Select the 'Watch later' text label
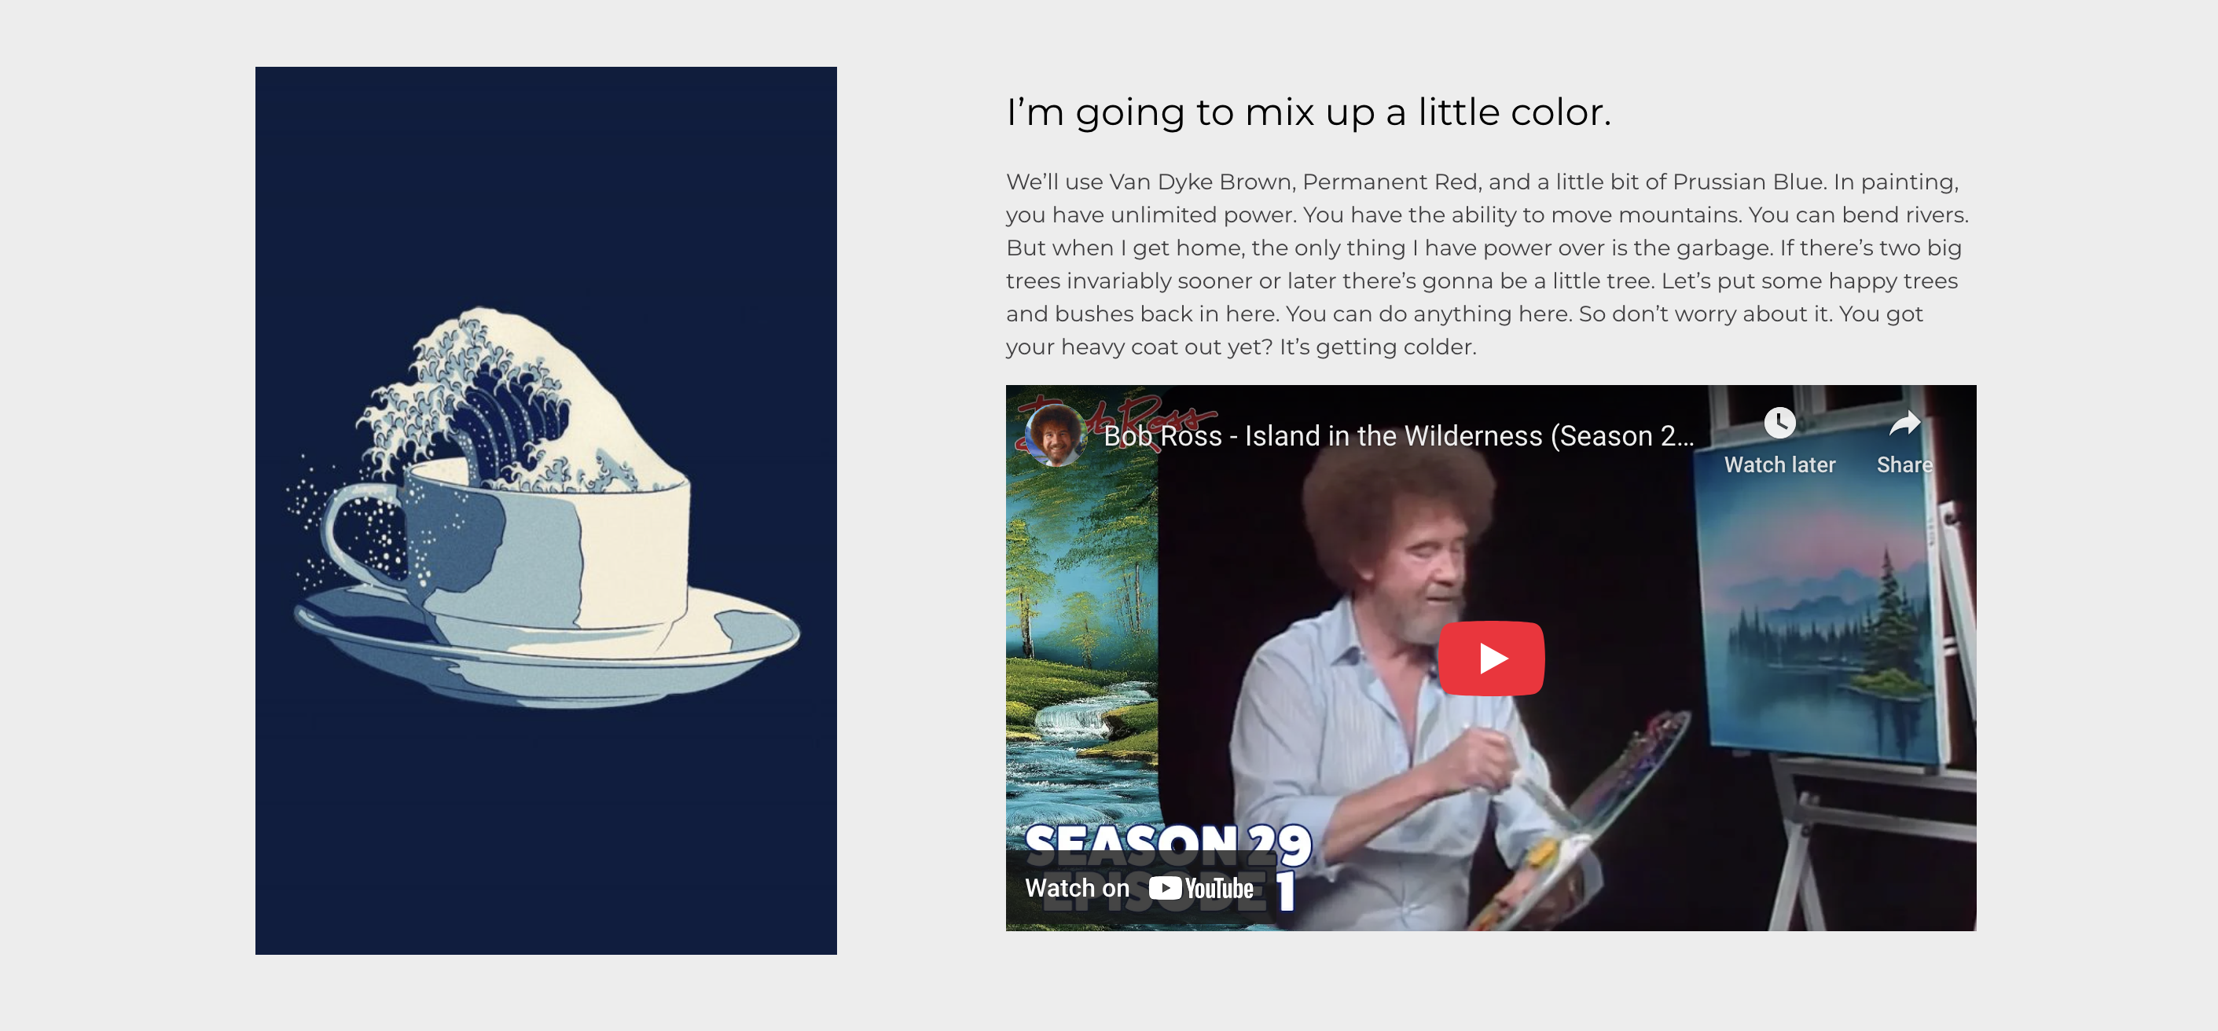The image size is (2218, 1031). (1779, 464)
